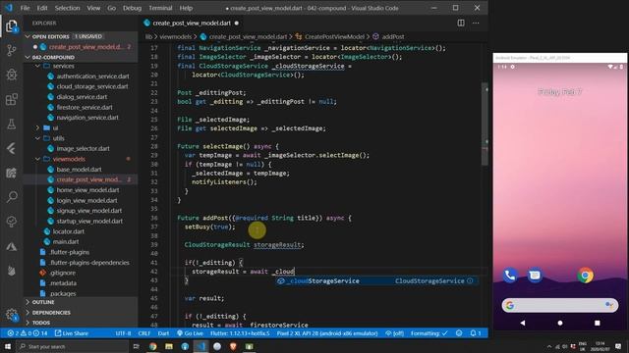Click the UTF-8 encoding indicator

point(123,333)
